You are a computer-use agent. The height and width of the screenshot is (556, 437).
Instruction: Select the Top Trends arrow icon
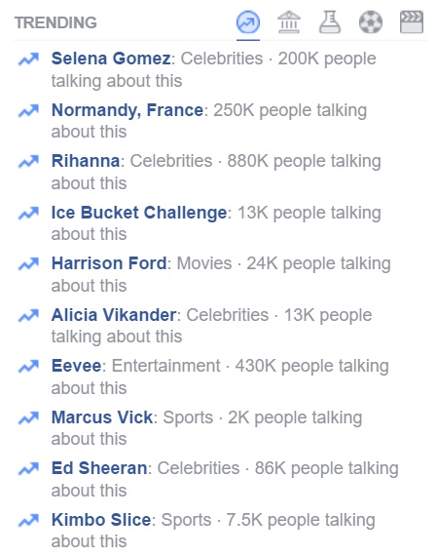pyautogui.click(x=248, y=22)
